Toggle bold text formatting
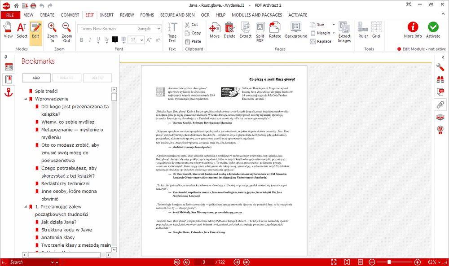 pos(82,40)
